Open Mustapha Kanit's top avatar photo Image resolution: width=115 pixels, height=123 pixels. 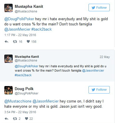(8, 8)
